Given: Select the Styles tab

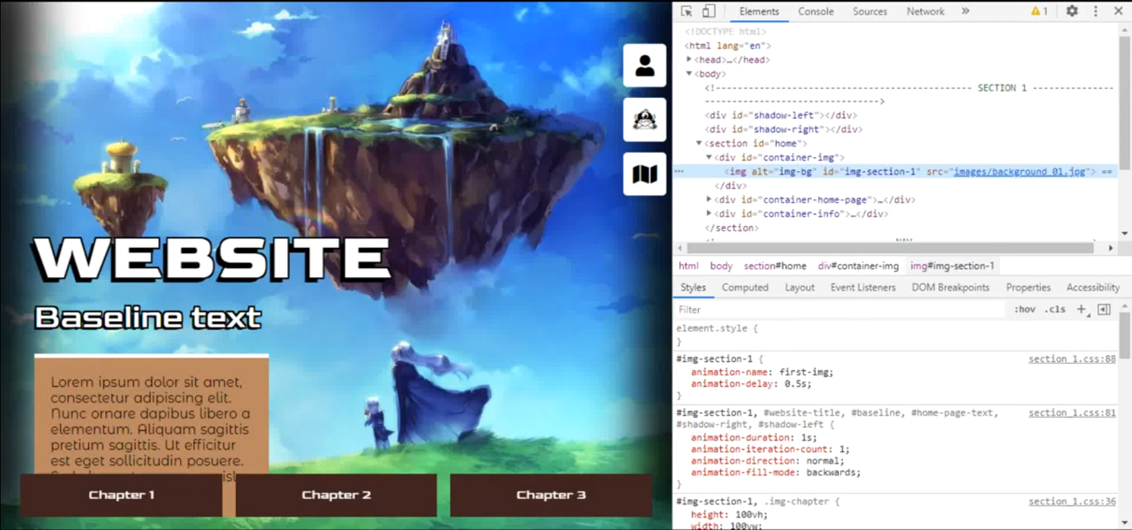Looking at the screenshot, I should [x=693, y=287].
